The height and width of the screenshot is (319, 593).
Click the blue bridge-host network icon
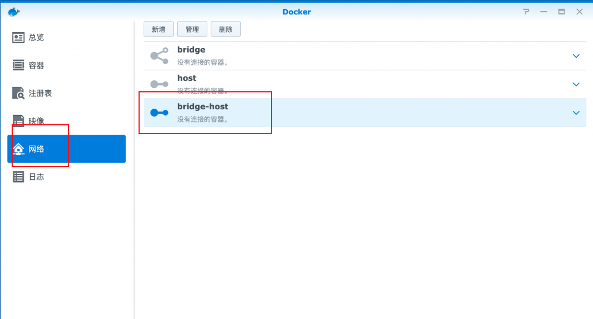(x=159, y=113)
